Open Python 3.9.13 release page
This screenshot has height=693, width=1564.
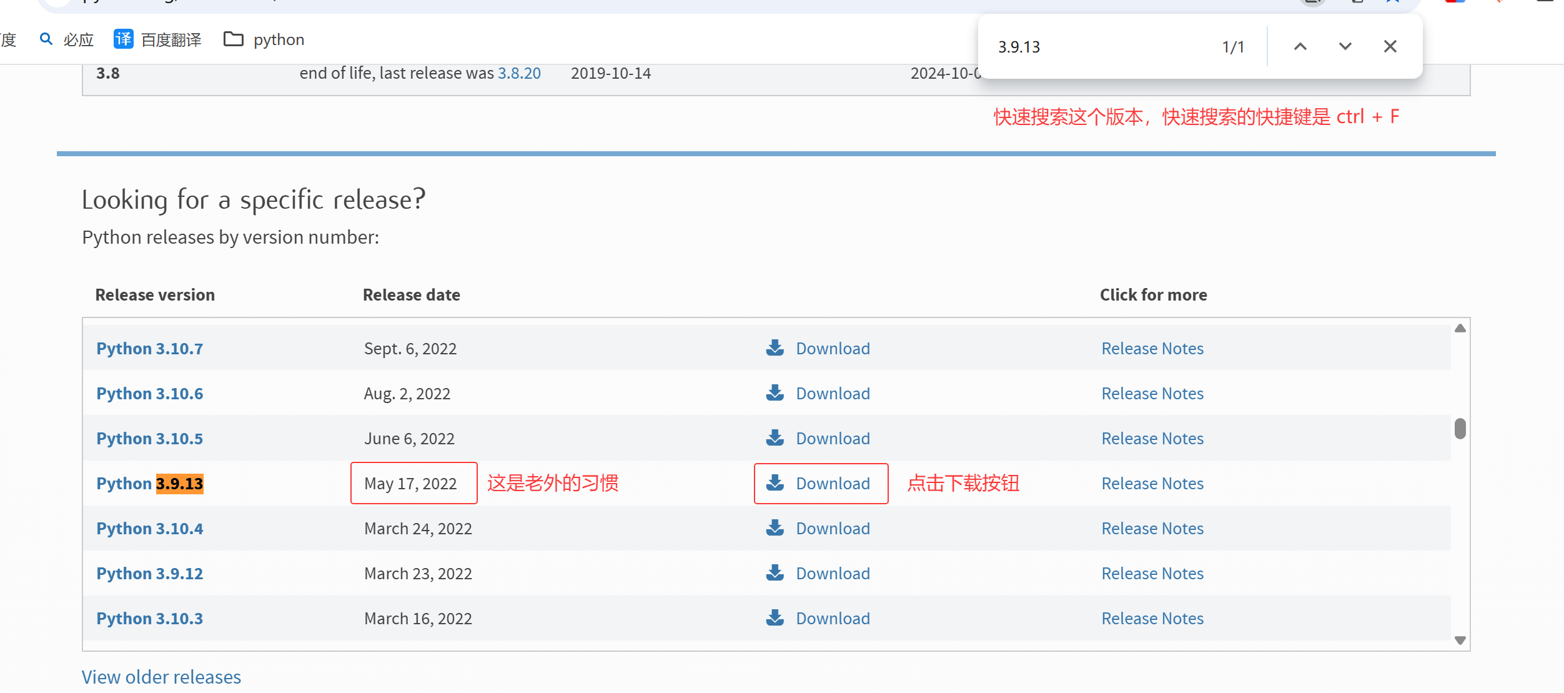[150, 484]
